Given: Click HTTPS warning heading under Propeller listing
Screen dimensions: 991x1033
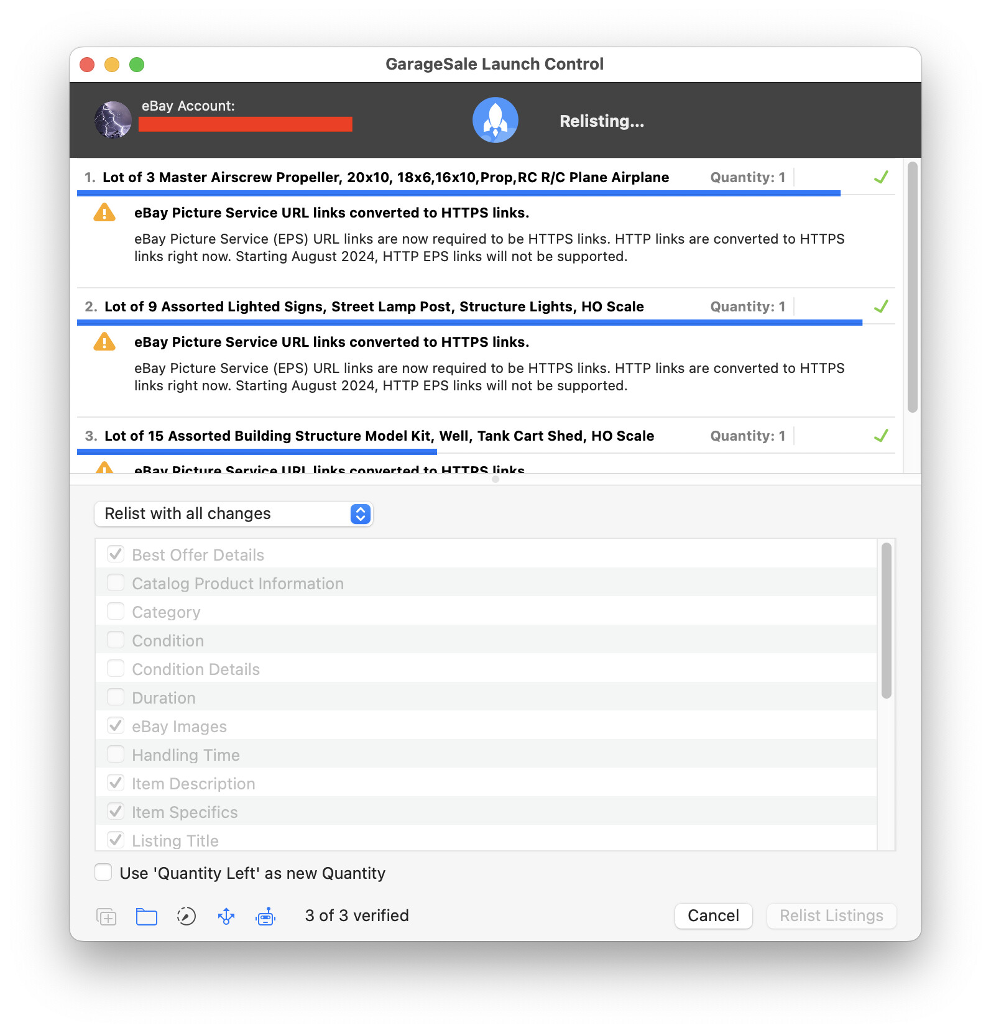Looking at the screenshot, I should (332, 213).
